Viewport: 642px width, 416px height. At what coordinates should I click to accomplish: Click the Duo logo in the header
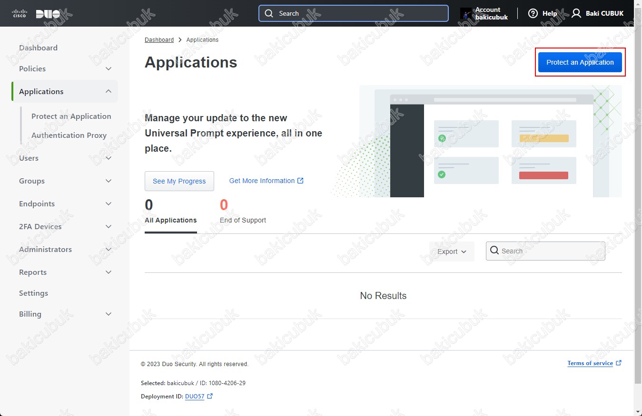pos(49,14)
